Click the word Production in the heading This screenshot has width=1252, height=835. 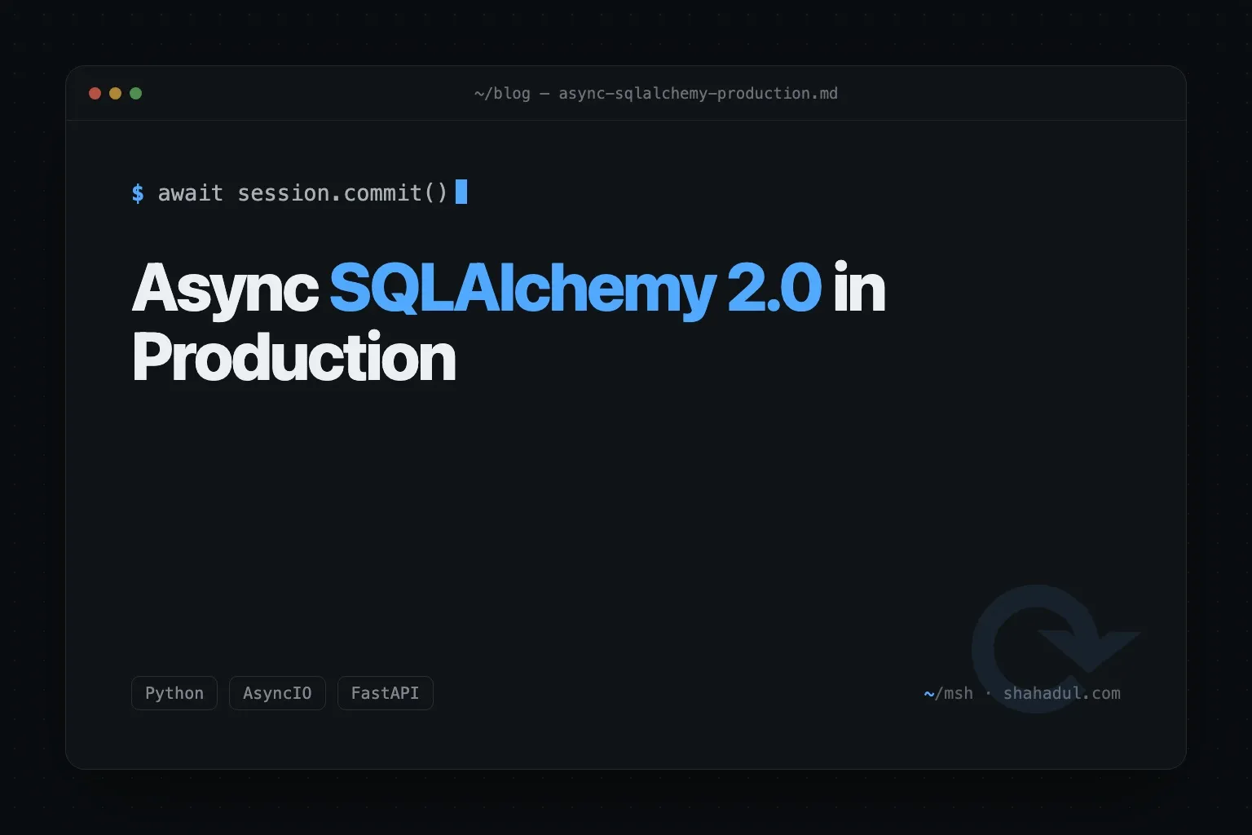click(293, 358)
